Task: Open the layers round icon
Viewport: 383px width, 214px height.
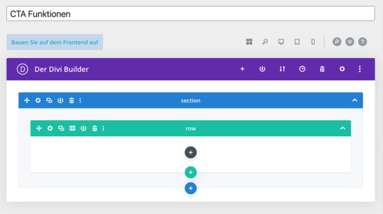Action: click(x=350, y=42)
